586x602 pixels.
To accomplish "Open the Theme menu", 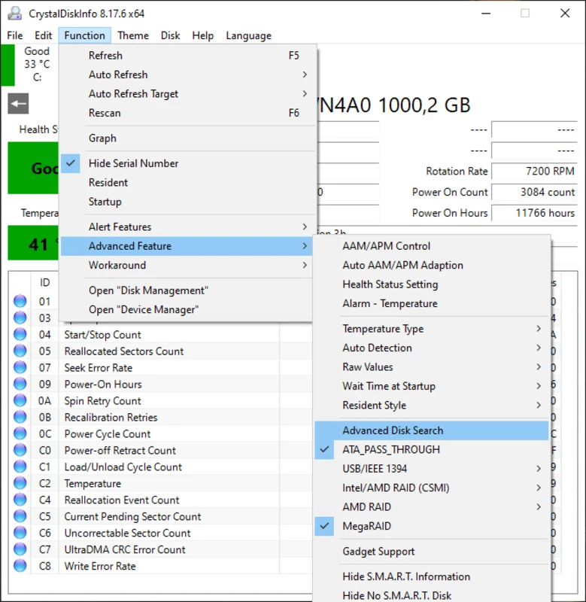I will 133,35.
